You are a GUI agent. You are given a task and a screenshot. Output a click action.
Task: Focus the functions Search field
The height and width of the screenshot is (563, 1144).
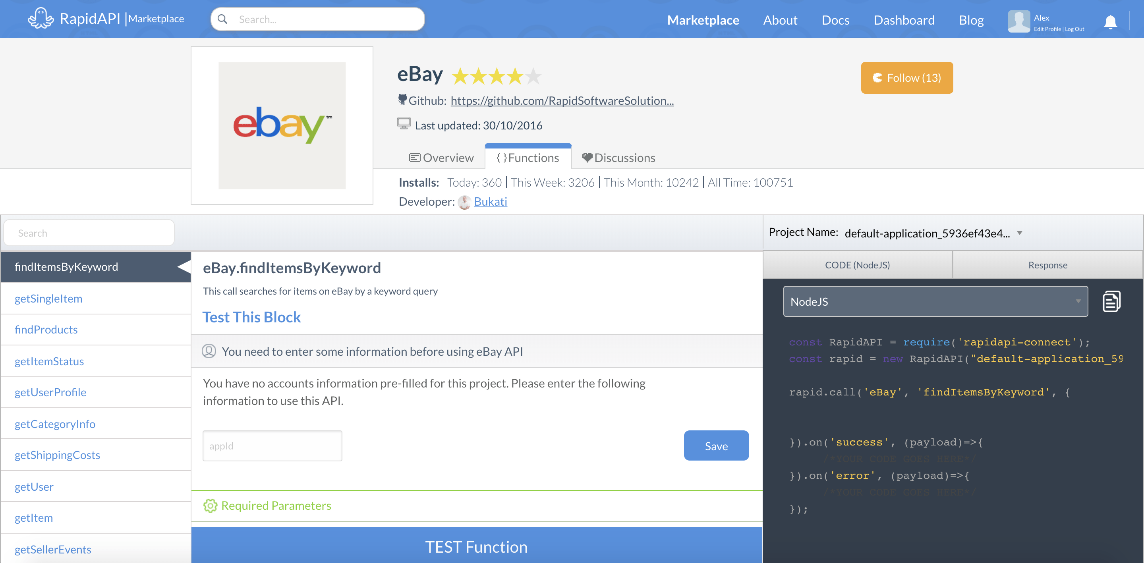pyautogui.click(x=89, y=233)
